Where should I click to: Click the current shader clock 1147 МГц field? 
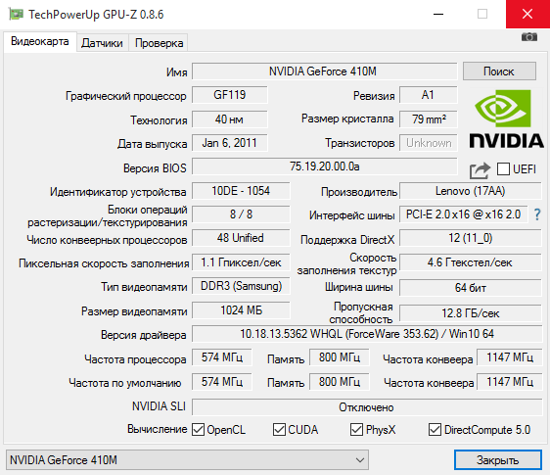pos(510,357)
